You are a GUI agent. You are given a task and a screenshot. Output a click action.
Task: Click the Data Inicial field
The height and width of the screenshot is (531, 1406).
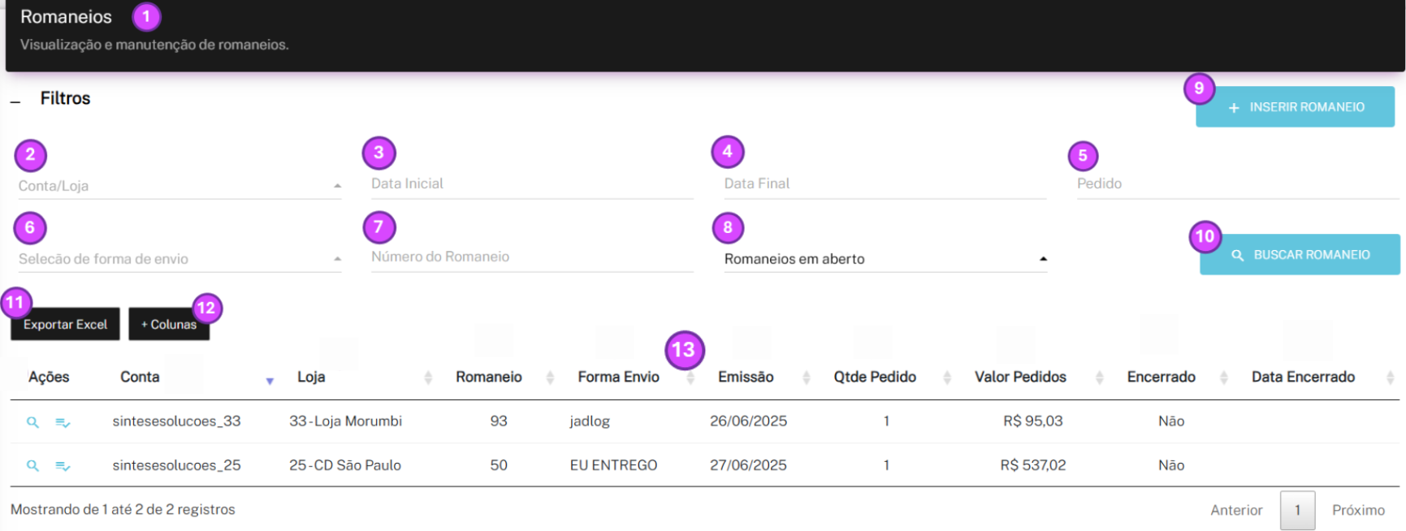click(532, 184)
